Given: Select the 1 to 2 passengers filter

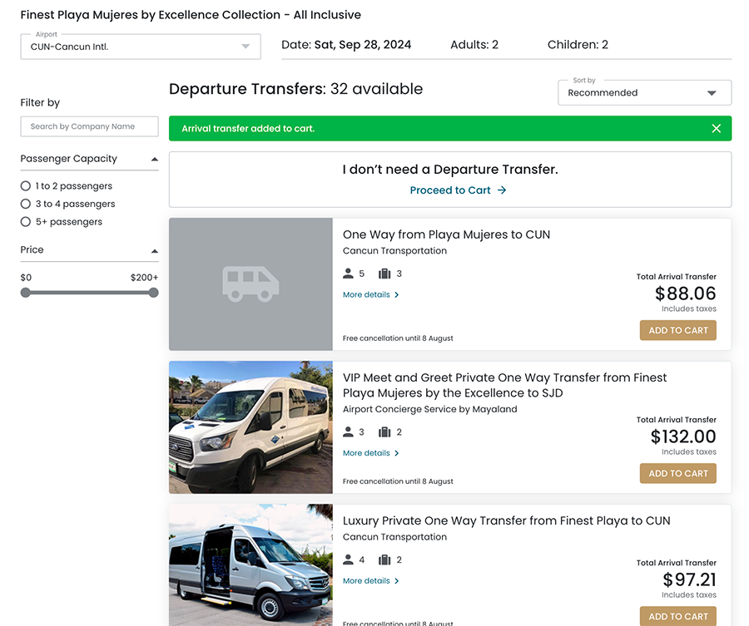Looking at the screenshot, I should [x=26, y=186].
